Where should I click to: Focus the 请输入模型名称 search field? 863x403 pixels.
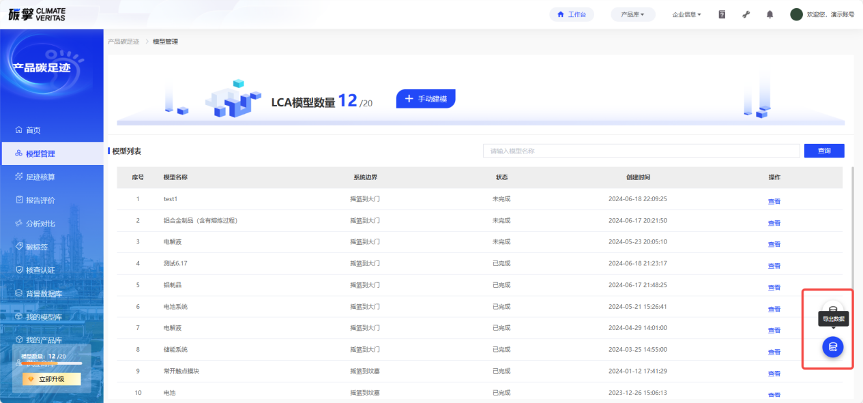(641, 151)
